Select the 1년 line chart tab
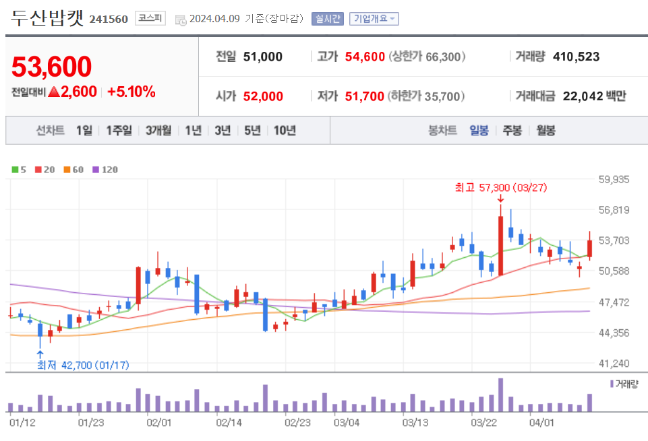The height and width of the screenshot is (441, 648). click(193, 131)
